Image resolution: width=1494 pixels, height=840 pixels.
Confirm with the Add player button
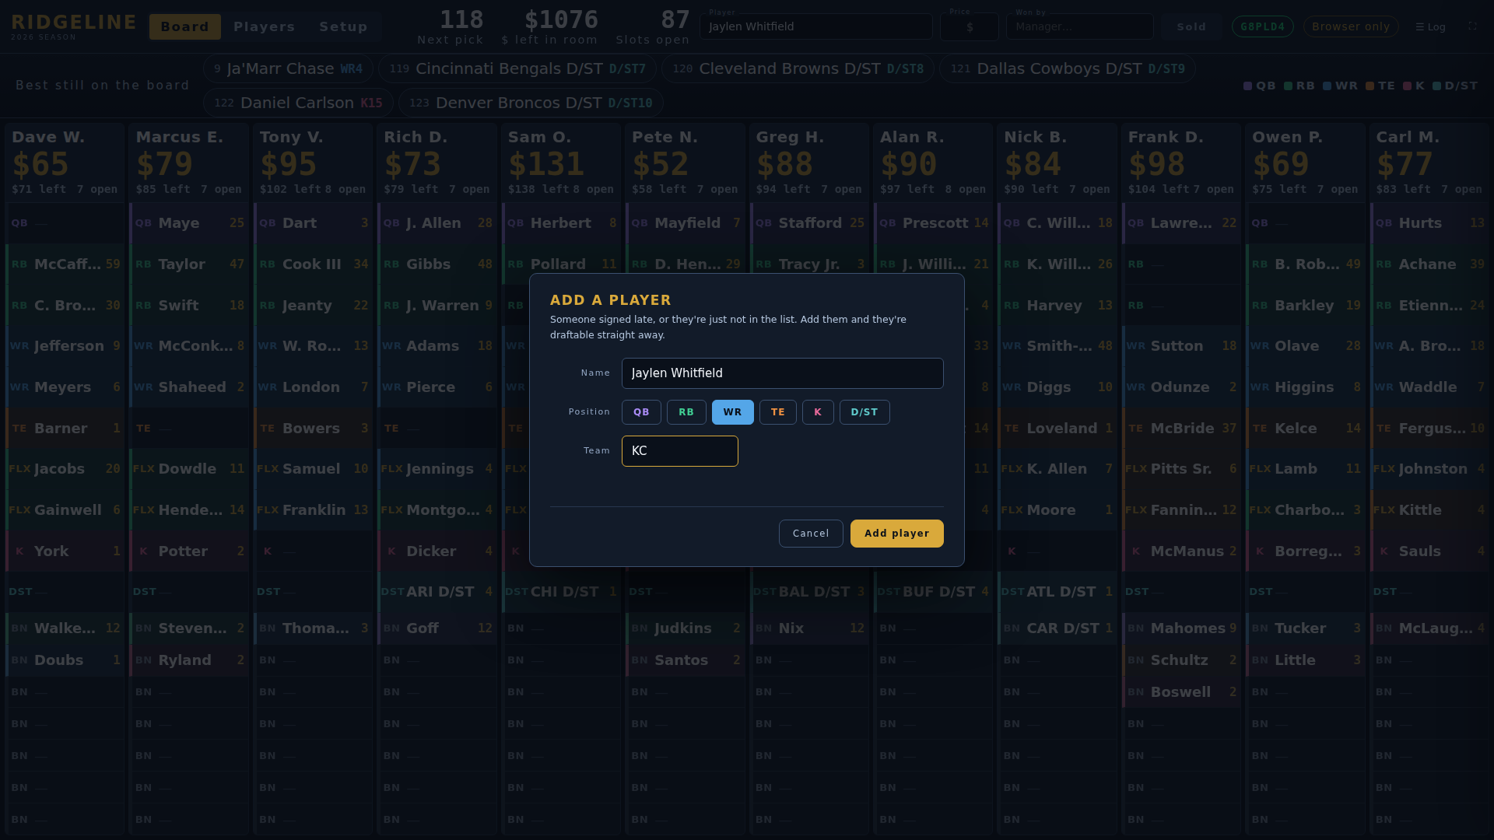[896, 534]
